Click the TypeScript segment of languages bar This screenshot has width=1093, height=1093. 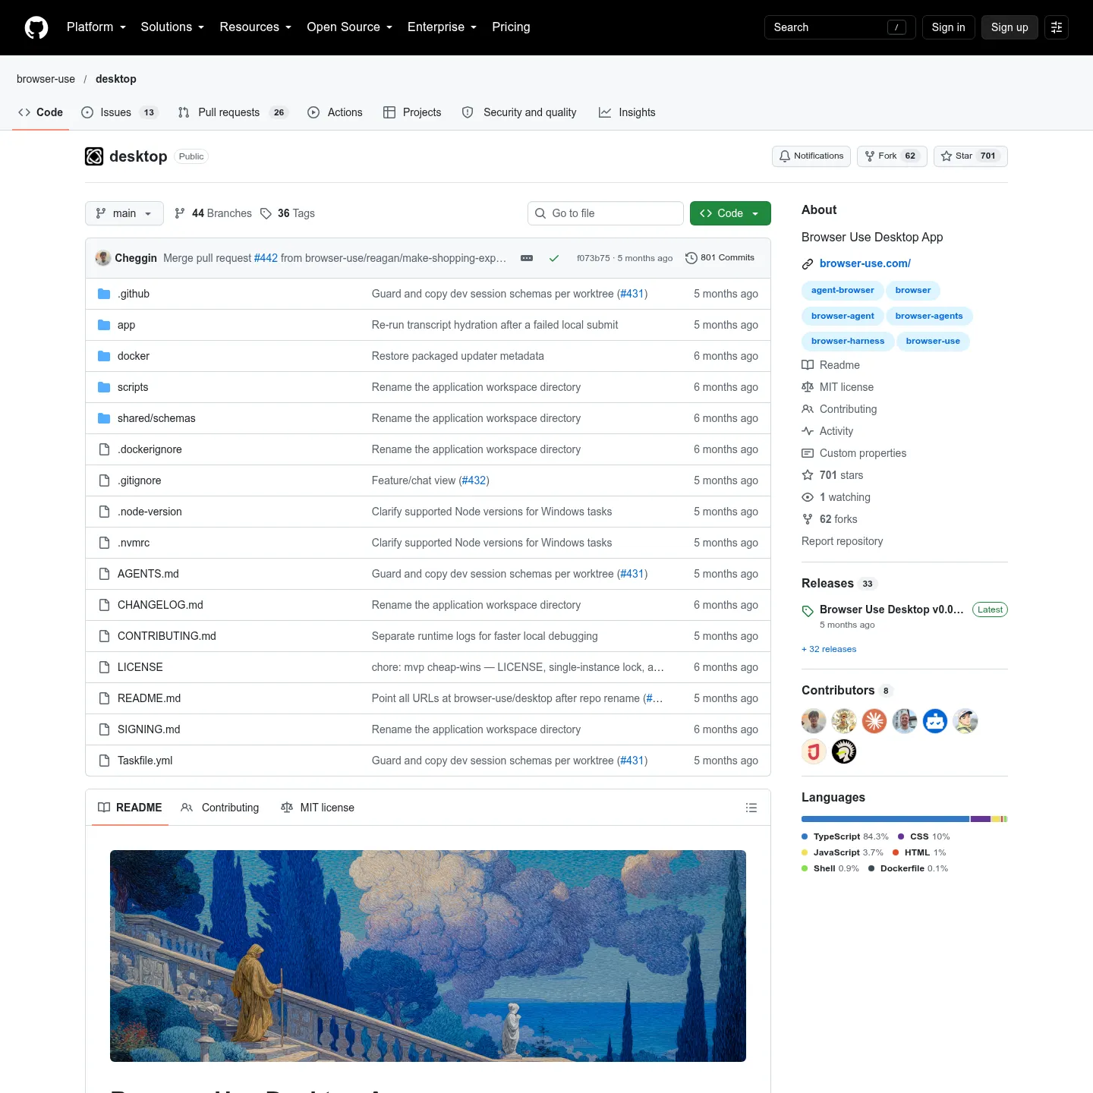(x=886, y=819)
